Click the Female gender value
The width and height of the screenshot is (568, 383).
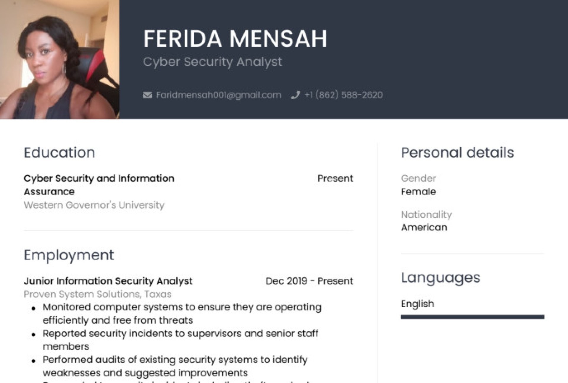tap(418, 192)
